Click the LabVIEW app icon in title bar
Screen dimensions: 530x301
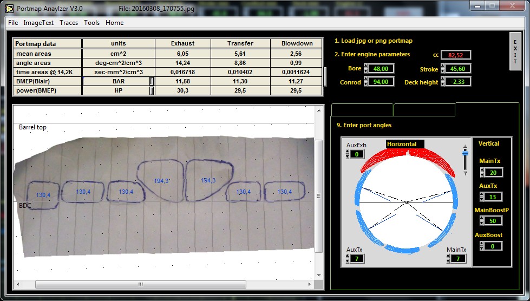pyautogui.click(x=9, y=8)
